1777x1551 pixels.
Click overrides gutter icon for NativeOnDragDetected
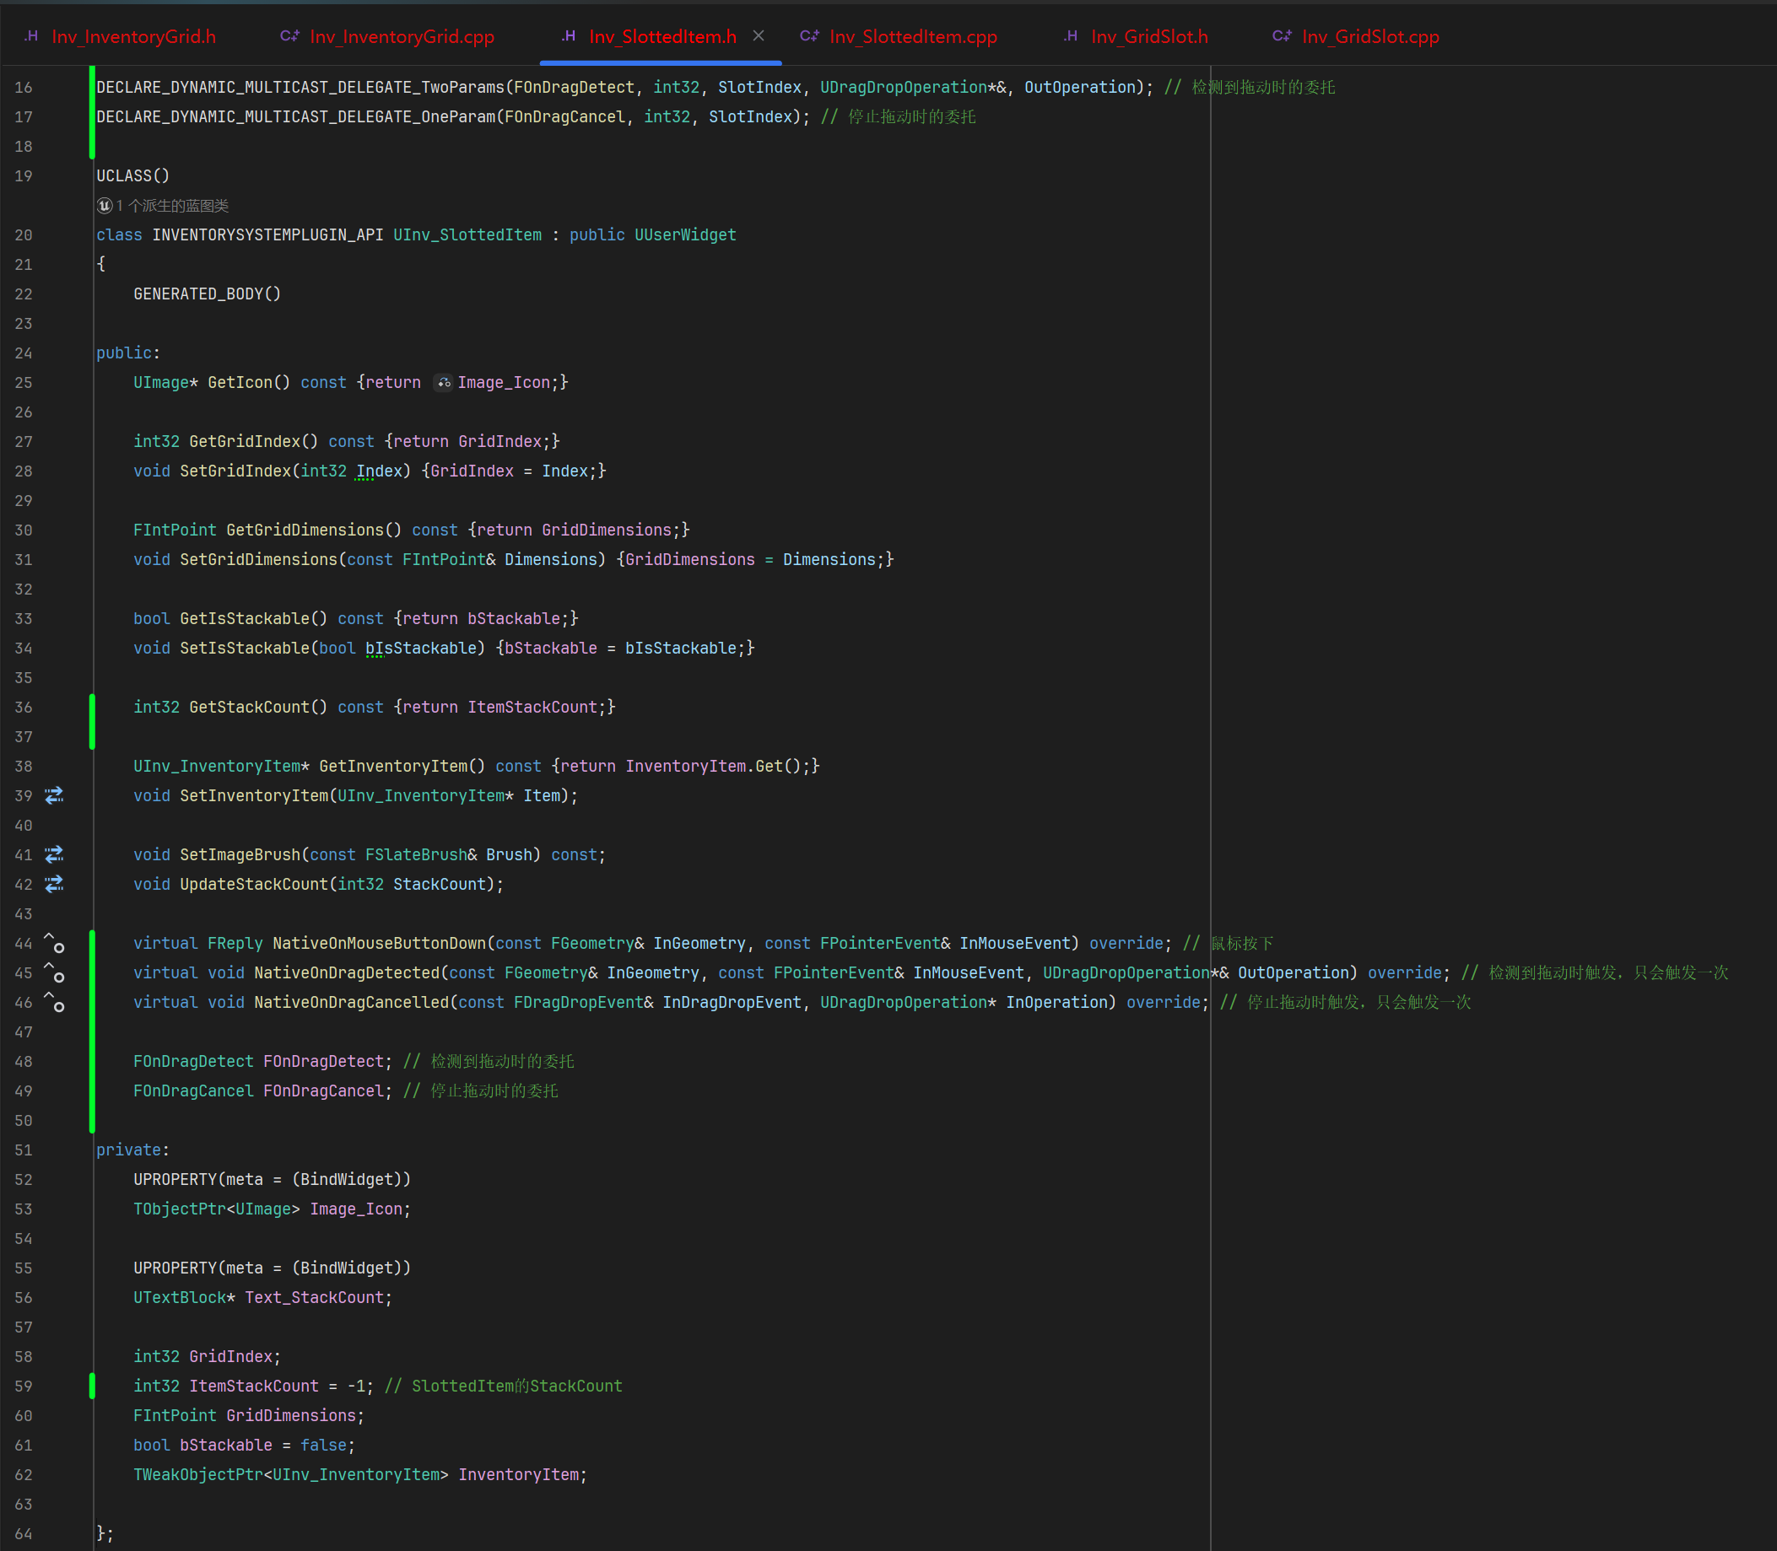54,972
